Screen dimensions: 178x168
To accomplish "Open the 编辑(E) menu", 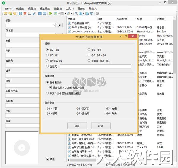I will [20, 9].
